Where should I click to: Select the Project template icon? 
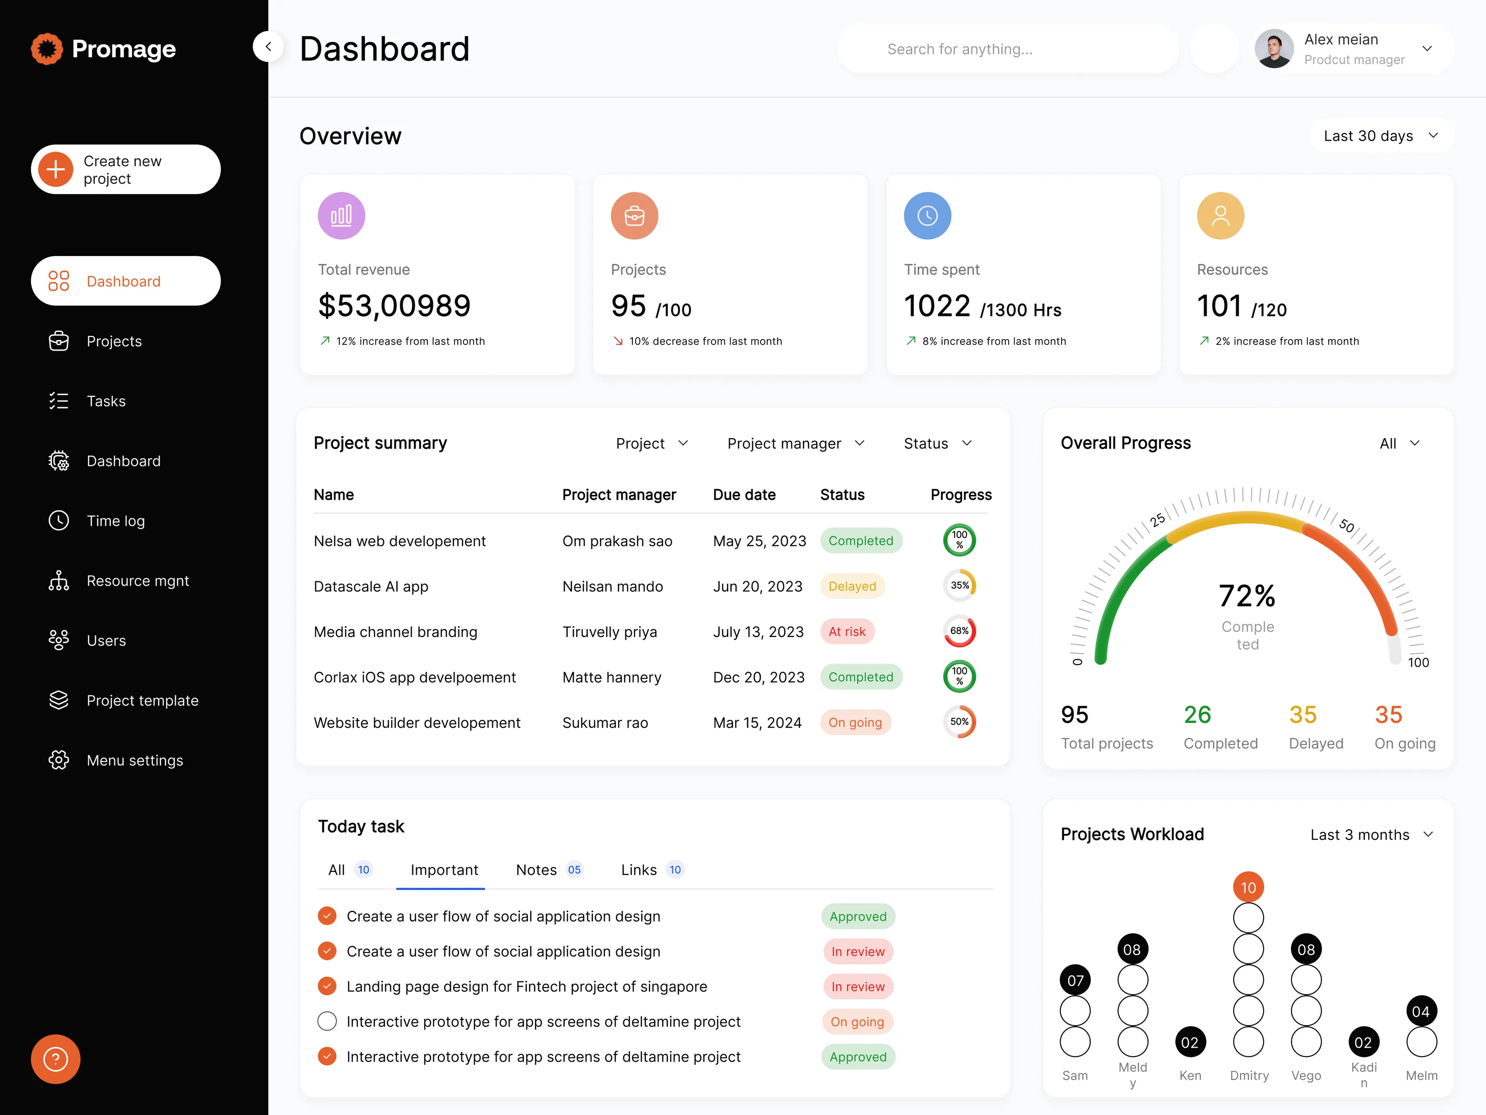(x=59, y=700)
